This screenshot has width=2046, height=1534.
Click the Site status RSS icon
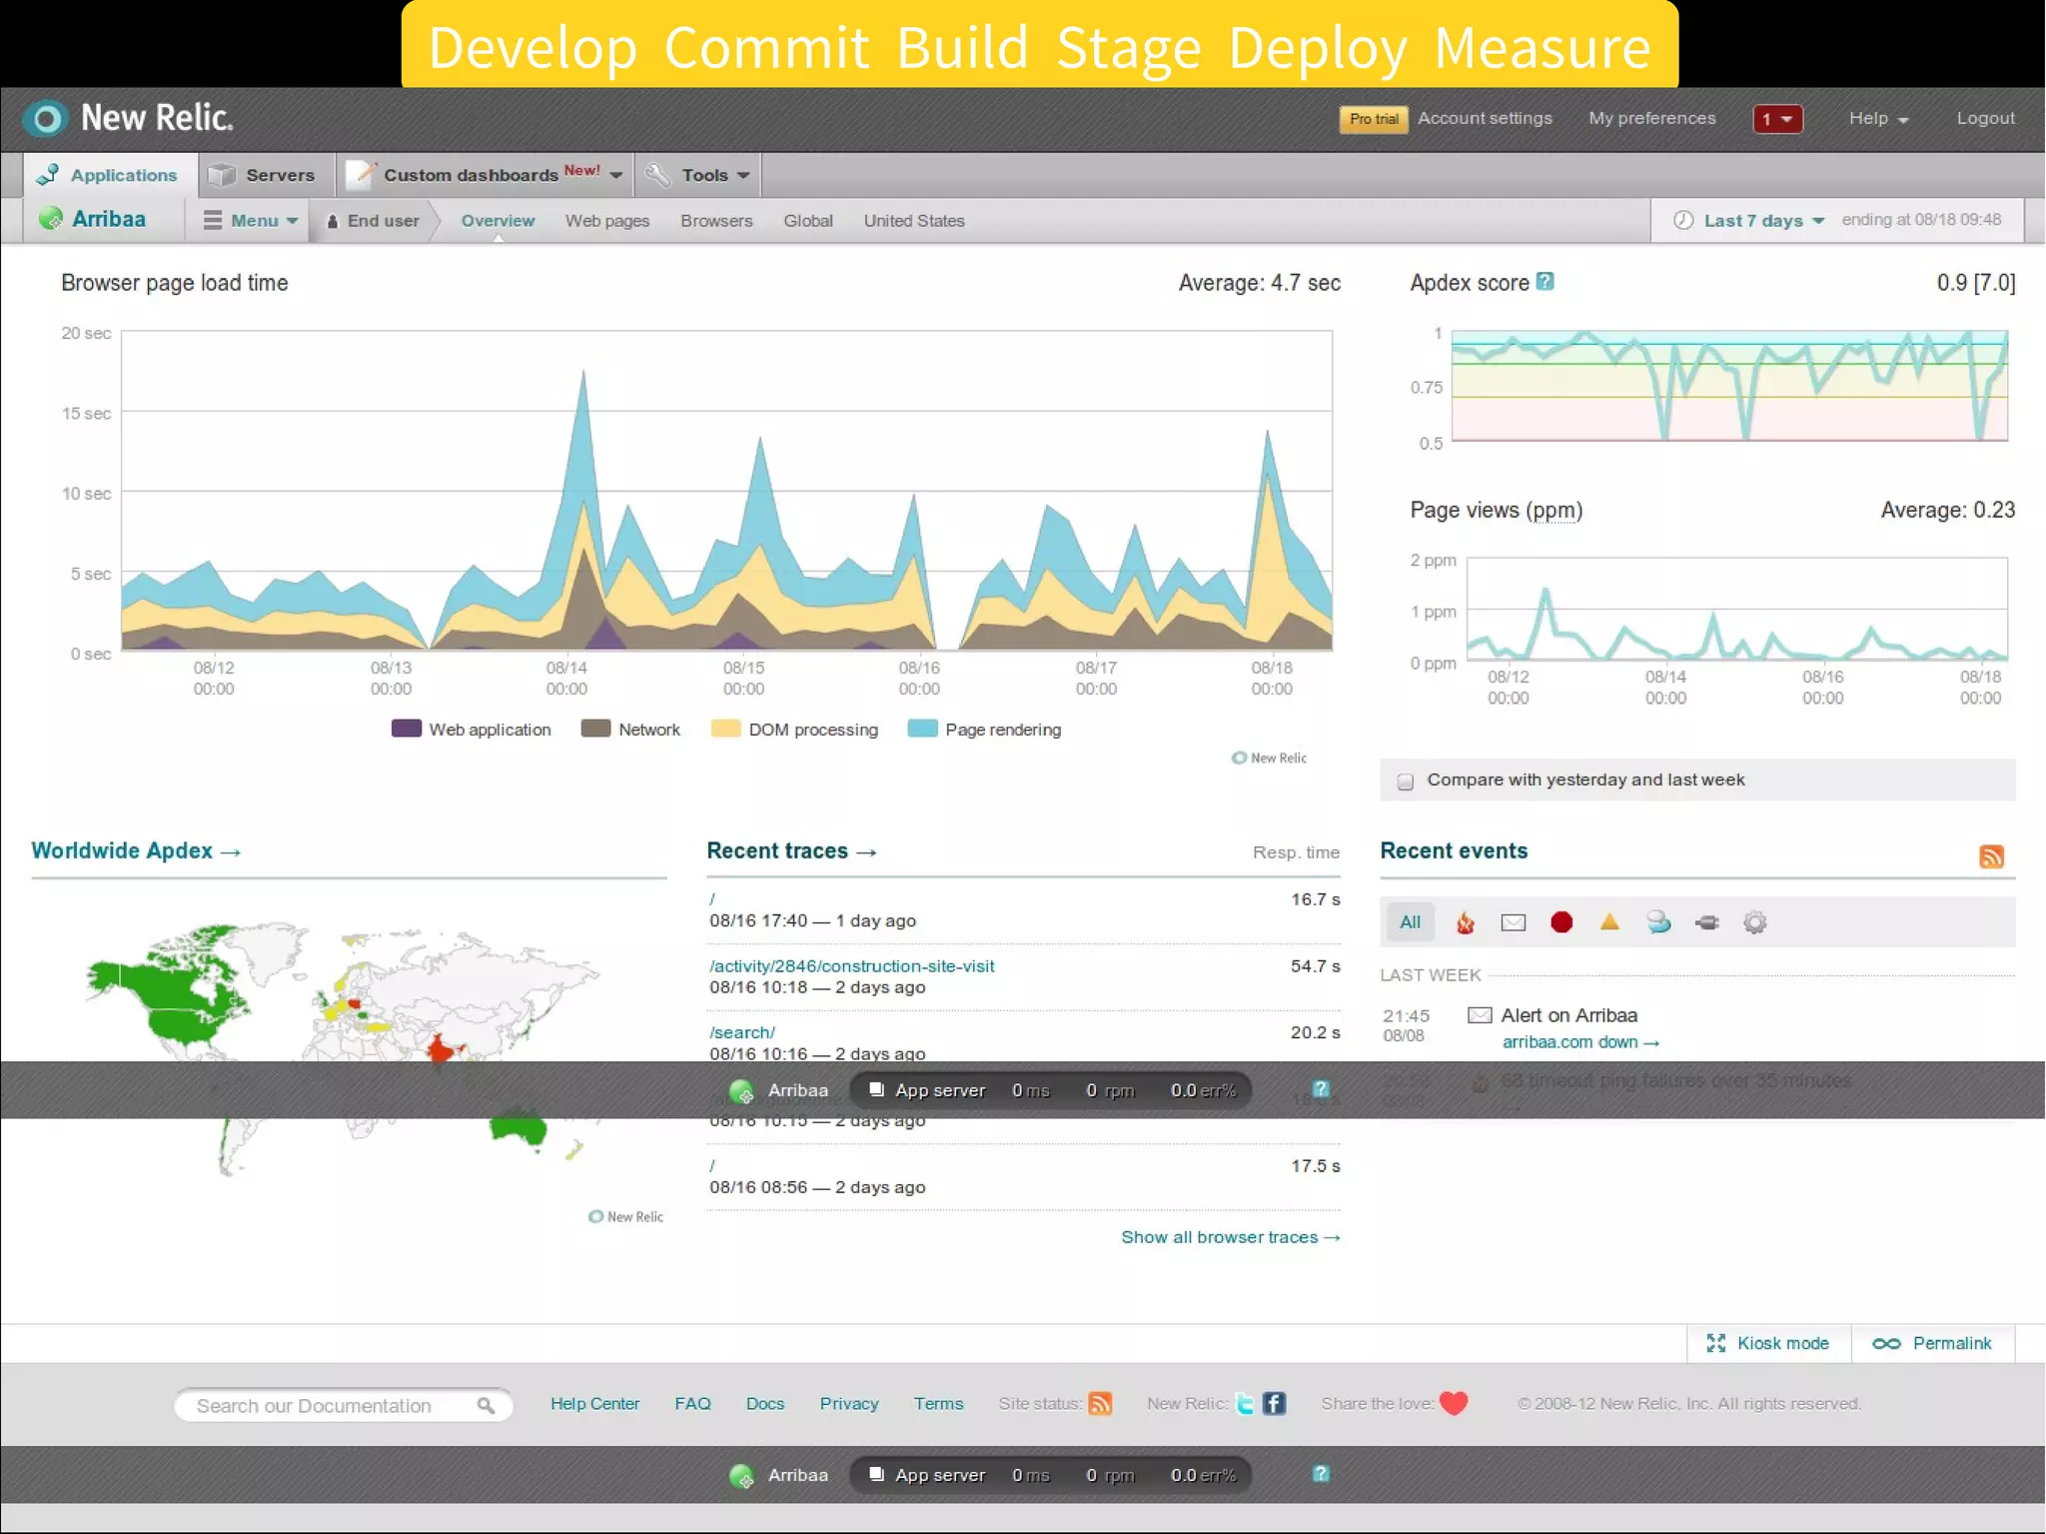pyautogui.click(x=1100, y=1403)
